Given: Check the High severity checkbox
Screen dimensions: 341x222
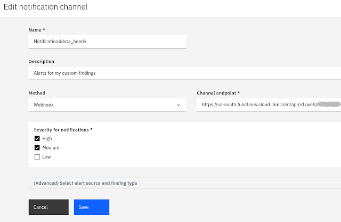Looking at the screenshot, I should pos(37,139).
